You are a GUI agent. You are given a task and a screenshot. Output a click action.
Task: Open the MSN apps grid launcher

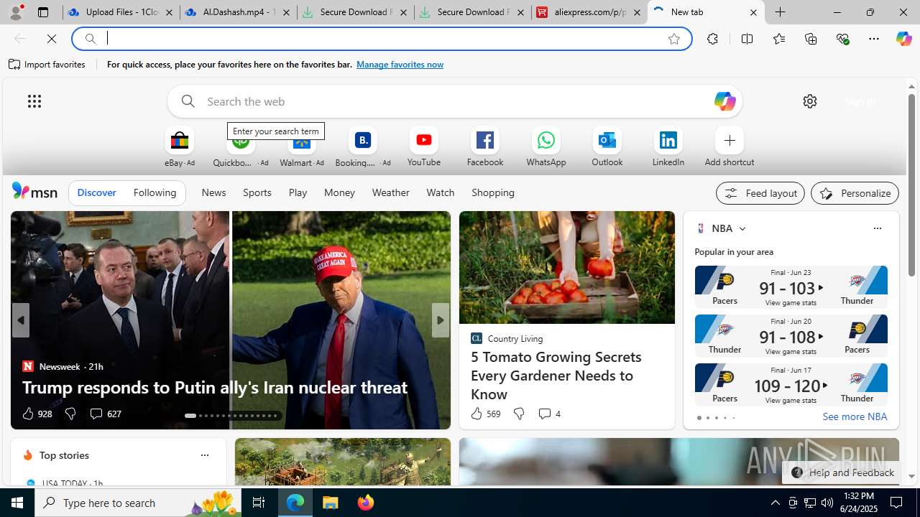point(34,101)
